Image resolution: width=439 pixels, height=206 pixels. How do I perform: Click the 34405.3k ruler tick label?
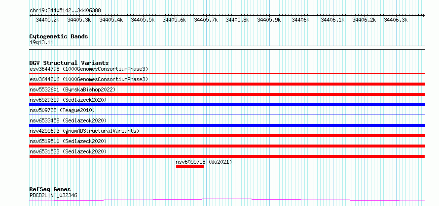pyautogui.click(x=79, y=20)
